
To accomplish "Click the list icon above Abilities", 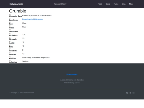I will click(x=10, y=57).
